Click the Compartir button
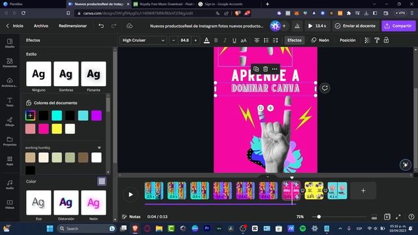418x235 pixels. (398, 26)
